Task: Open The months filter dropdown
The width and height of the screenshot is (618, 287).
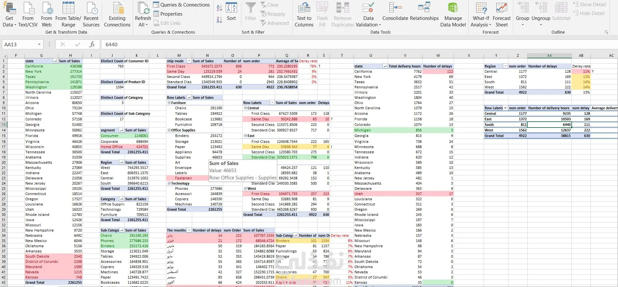Action: click(189, 230)
